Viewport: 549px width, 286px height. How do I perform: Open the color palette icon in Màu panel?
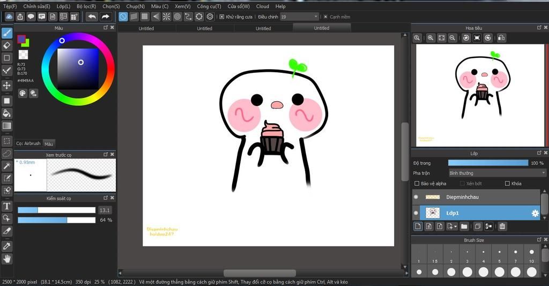[23, 93]
